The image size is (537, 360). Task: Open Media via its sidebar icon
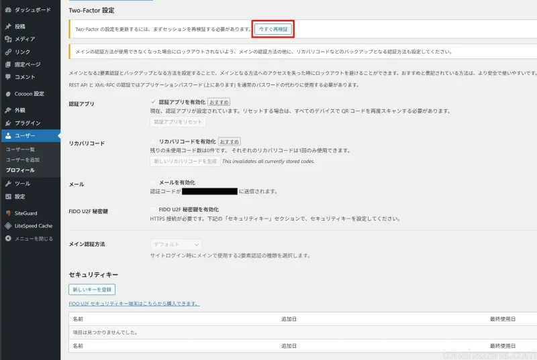[7, 40]
